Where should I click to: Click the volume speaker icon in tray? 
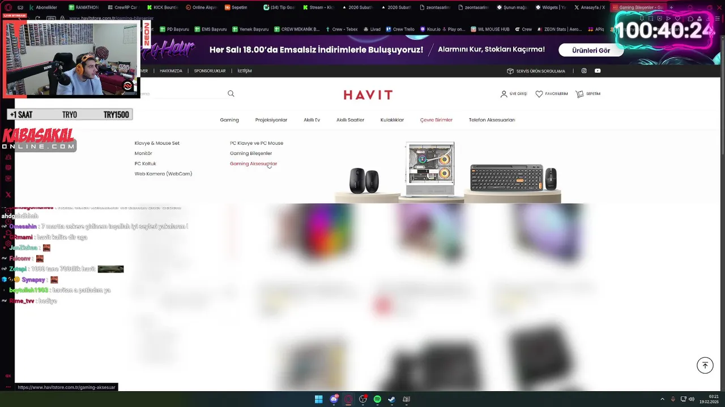[692, 399]
